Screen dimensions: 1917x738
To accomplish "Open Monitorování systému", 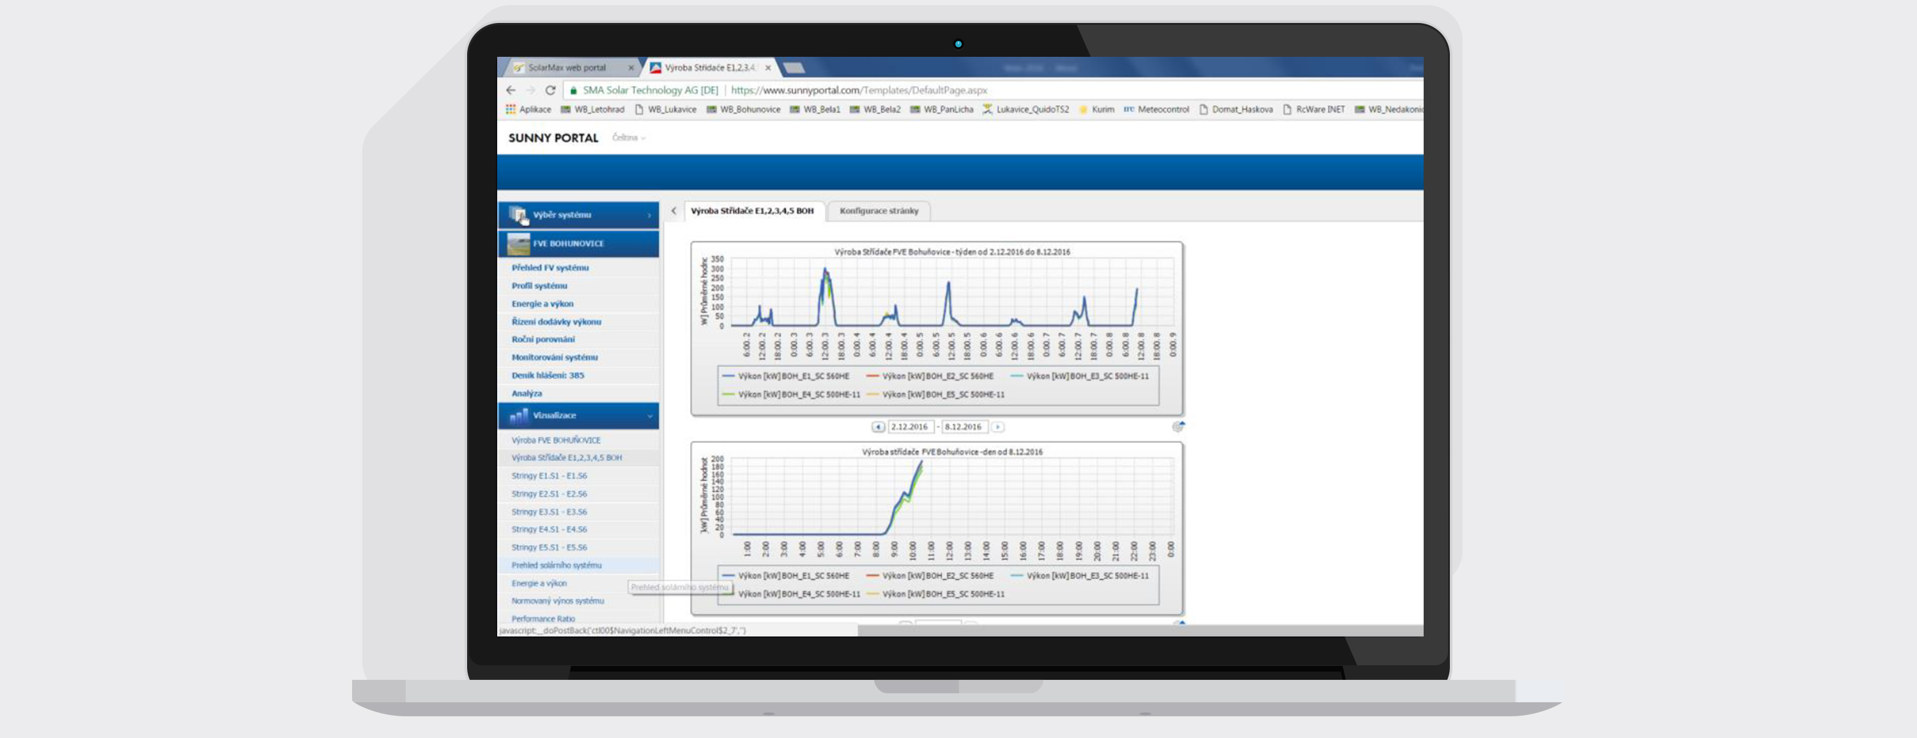I will point(555,357).
